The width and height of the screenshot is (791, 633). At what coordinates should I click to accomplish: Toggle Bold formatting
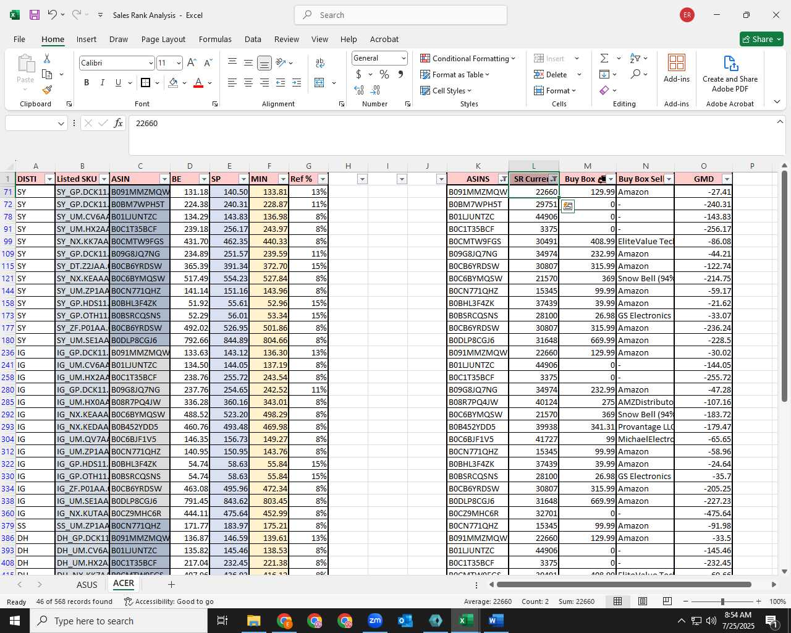coord(87,82)
